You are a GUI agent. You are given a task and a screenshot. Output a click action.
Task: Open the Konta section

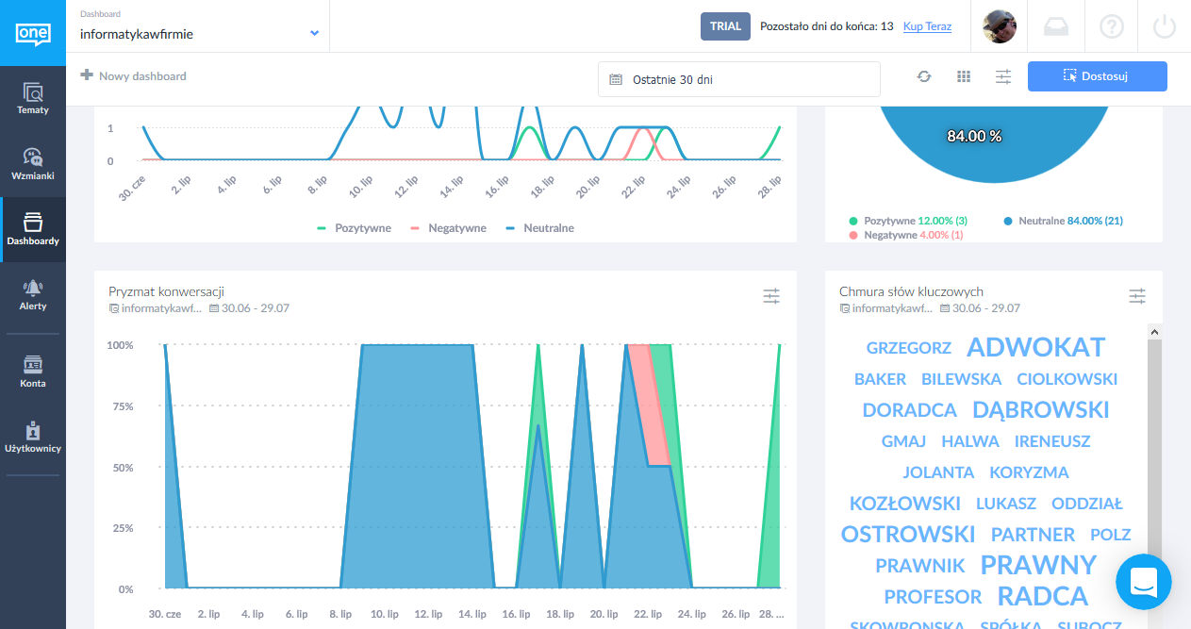[x=33, y=372]
